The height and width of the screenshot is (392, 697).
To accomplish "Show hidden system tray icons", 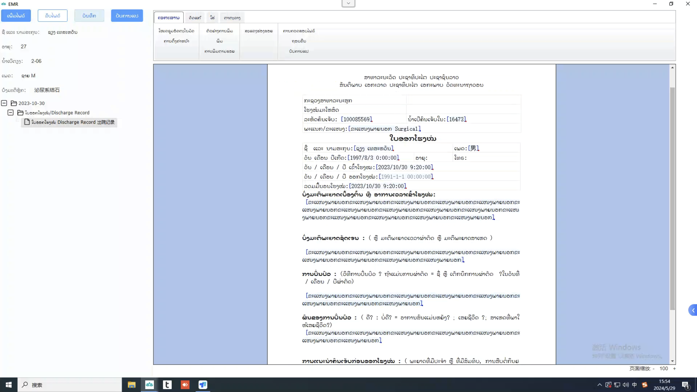I will click(600, 385).
